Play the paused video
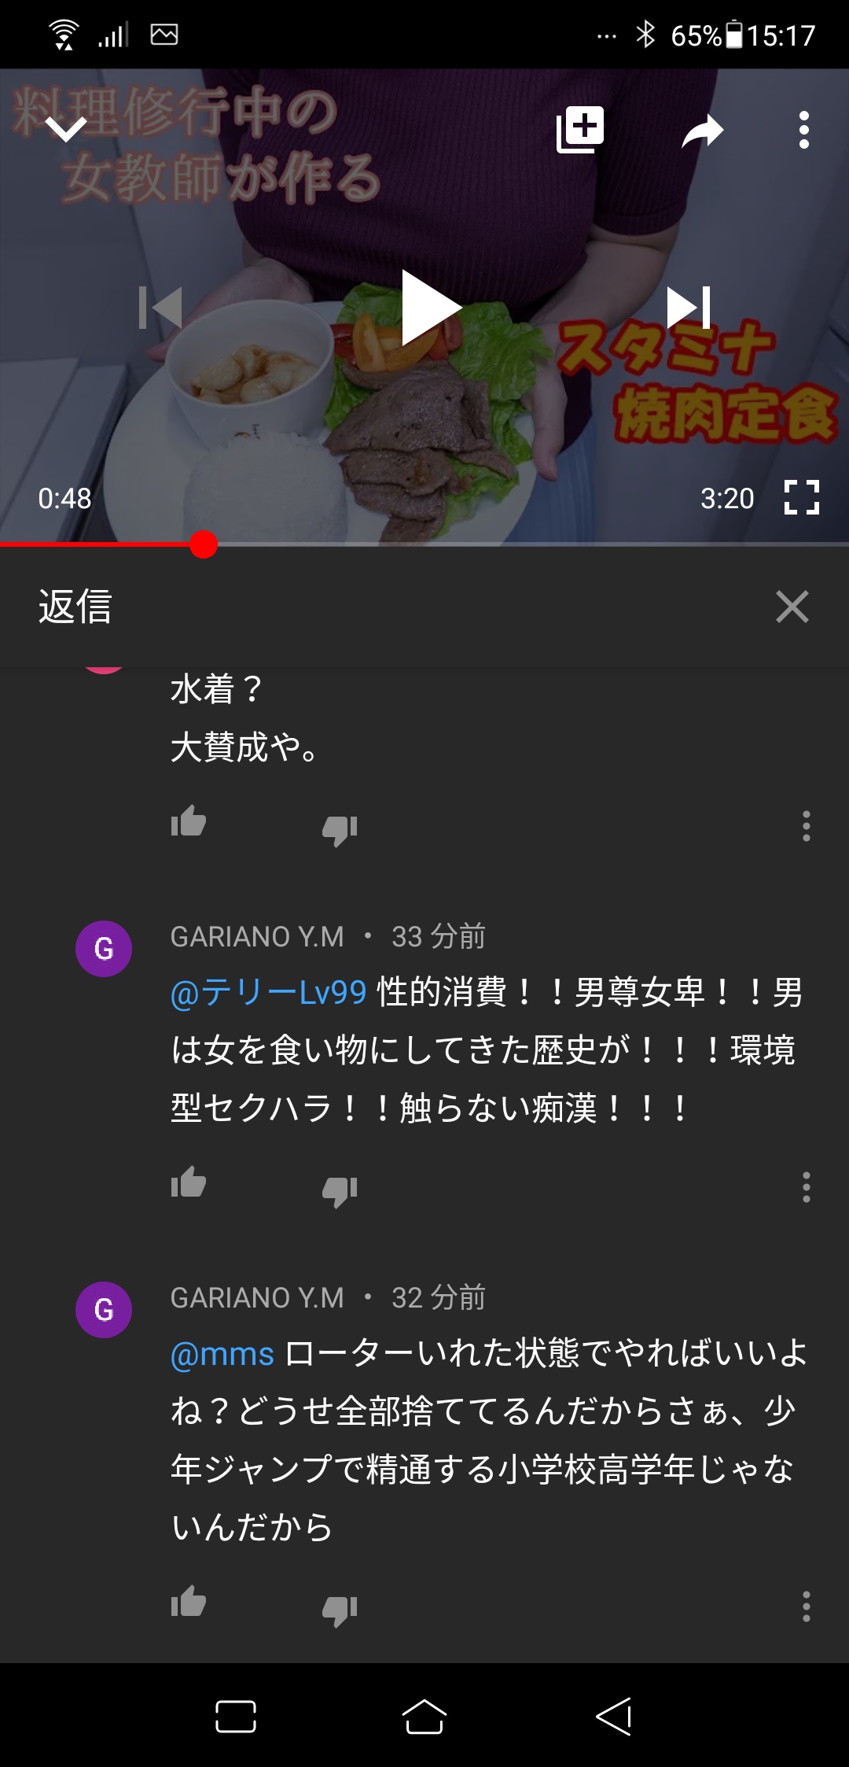Image resolution: width=849 pixels, height=1767 pixels. click(430, 308)
